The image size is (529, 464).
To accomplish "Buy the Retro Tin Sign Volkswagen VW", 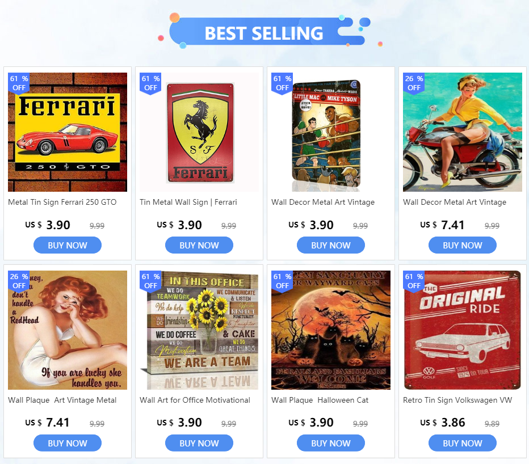I will click(x=463, y=443).
